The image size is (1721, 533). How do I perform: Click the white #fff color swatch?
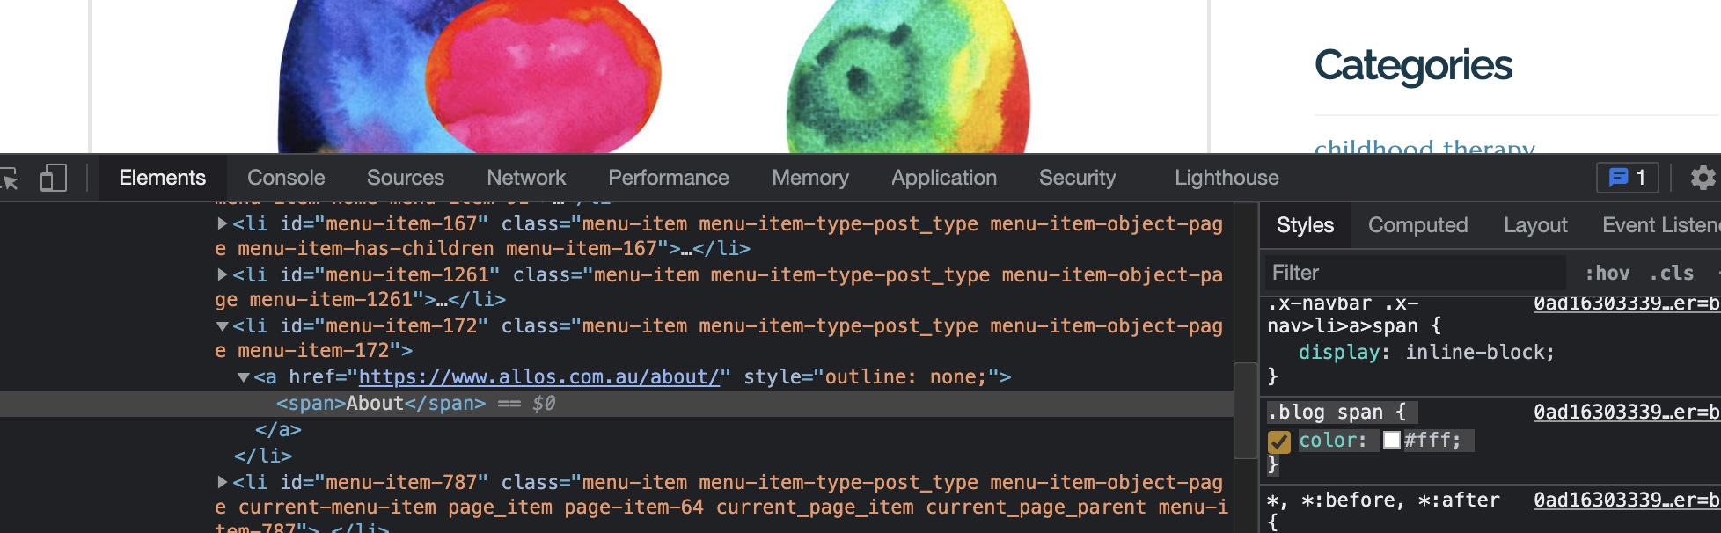click(x=1391, y=440)
